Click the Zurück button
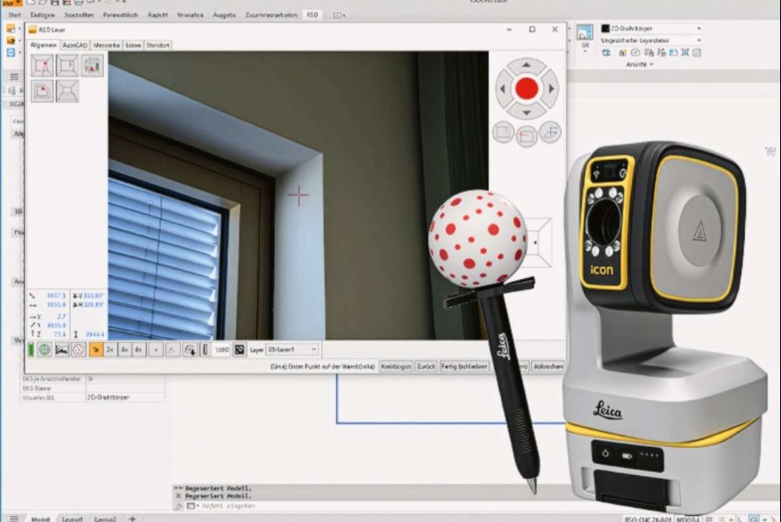 426,366
